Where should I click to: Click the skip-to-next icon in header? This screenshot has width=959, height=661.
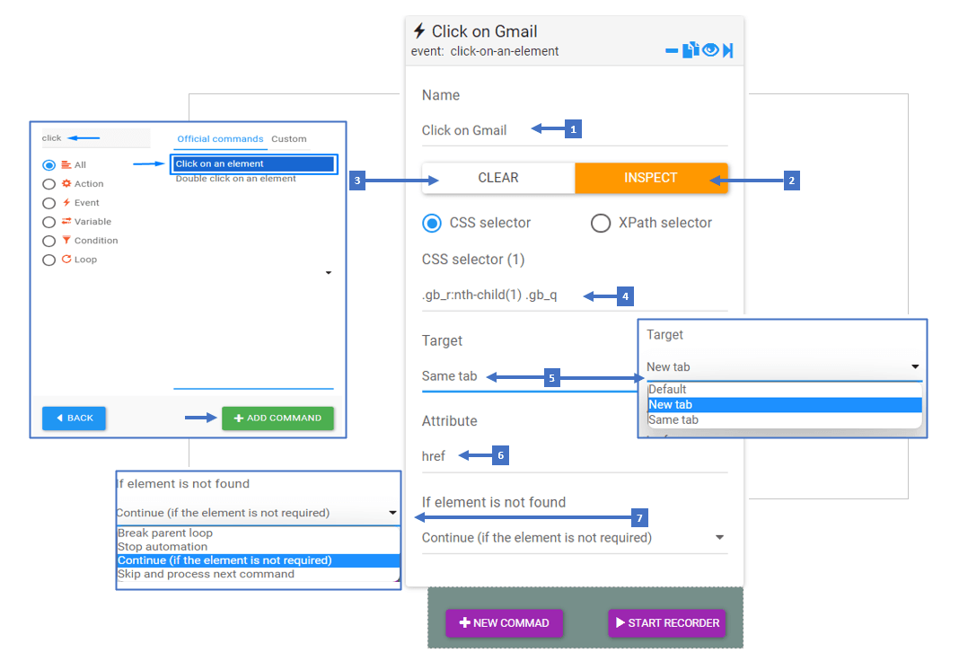tap(727, 50)
